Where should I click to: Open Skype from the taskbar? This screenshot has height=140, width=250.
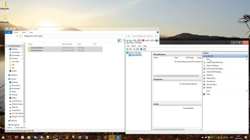(35, 137)
